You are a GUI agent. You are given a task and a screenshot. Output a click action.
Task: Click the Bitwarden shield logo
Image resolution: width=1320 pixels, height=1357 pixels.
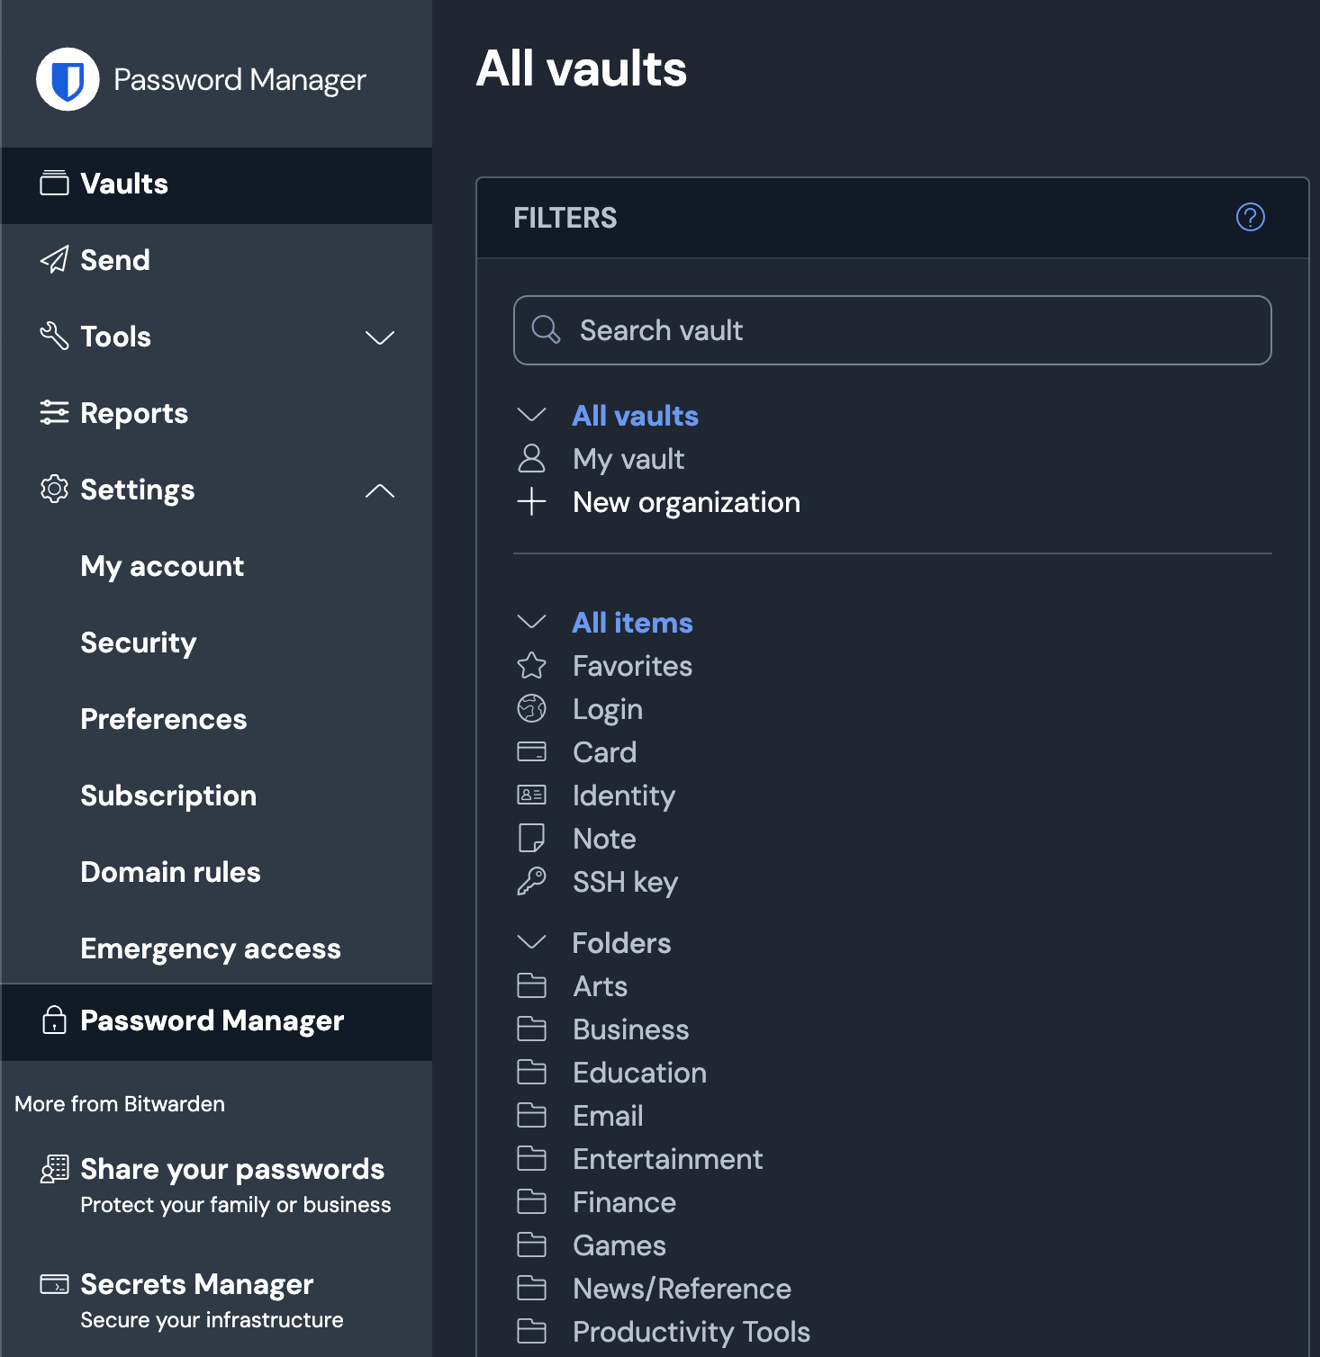point(68,79)
